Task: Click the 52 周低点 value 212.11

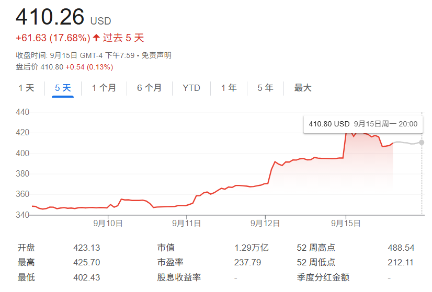Action: [x=401, y=262]
